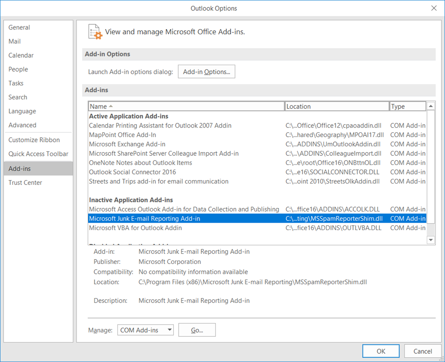Select the Add-ins category
Image resolution: width=445 pixels, height=362 pixels.
(38, 169)
